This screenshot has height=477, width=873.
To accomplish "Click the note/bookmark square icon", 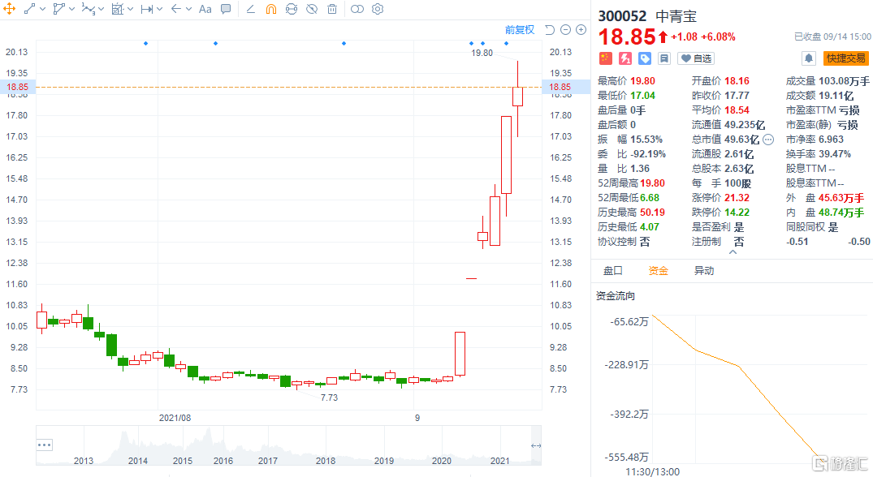I will coord(663,58).
